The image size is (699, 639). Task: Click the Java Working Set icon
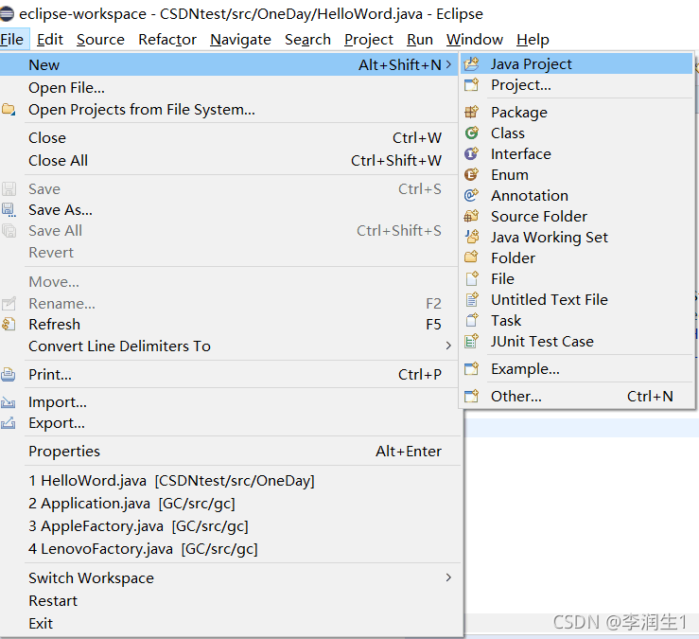tap(471, 237)
